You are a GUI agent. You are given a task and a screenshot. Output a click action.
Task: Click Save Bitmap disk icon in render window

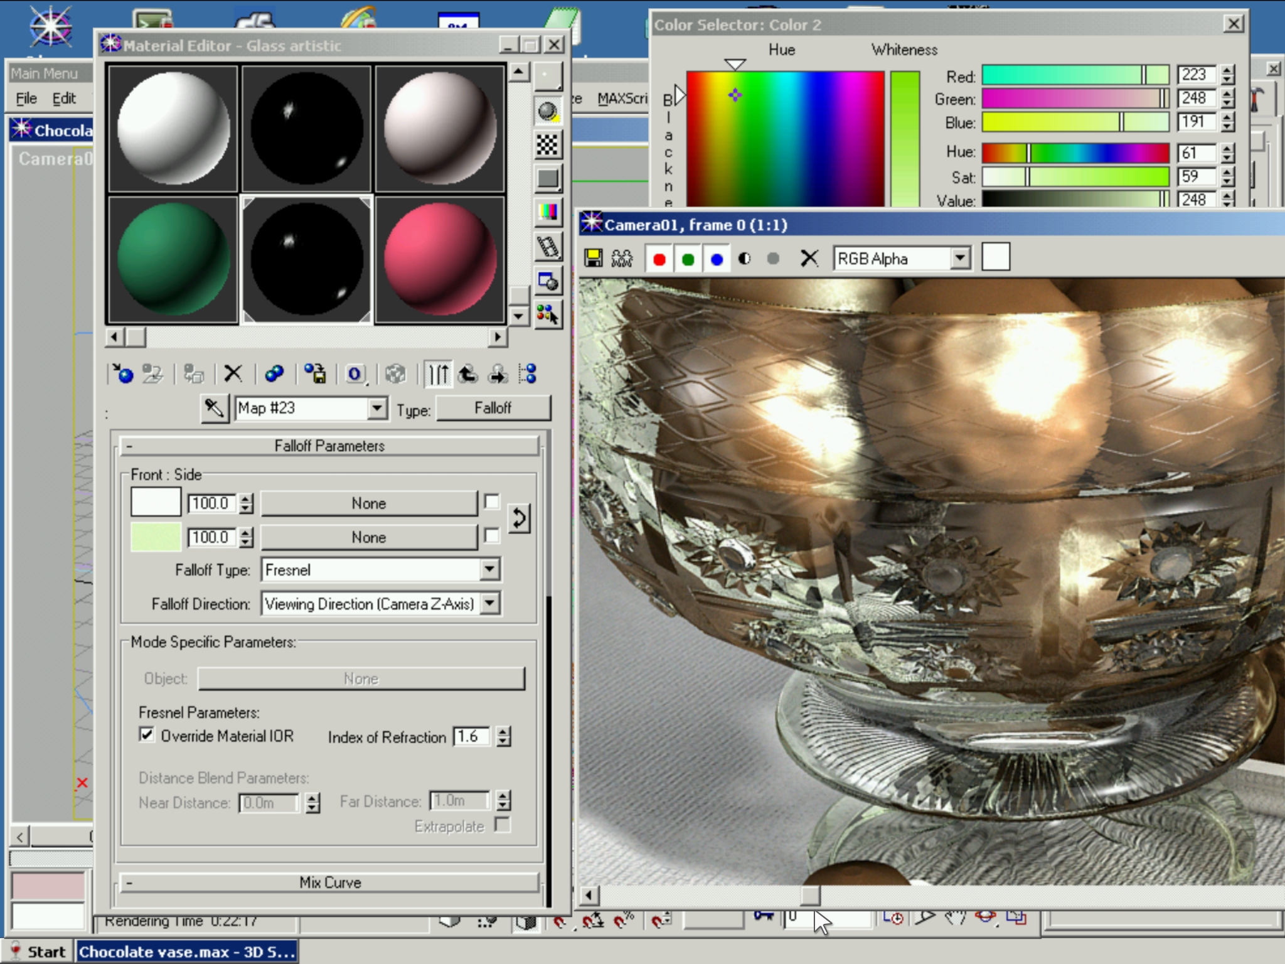coord(593,259)
